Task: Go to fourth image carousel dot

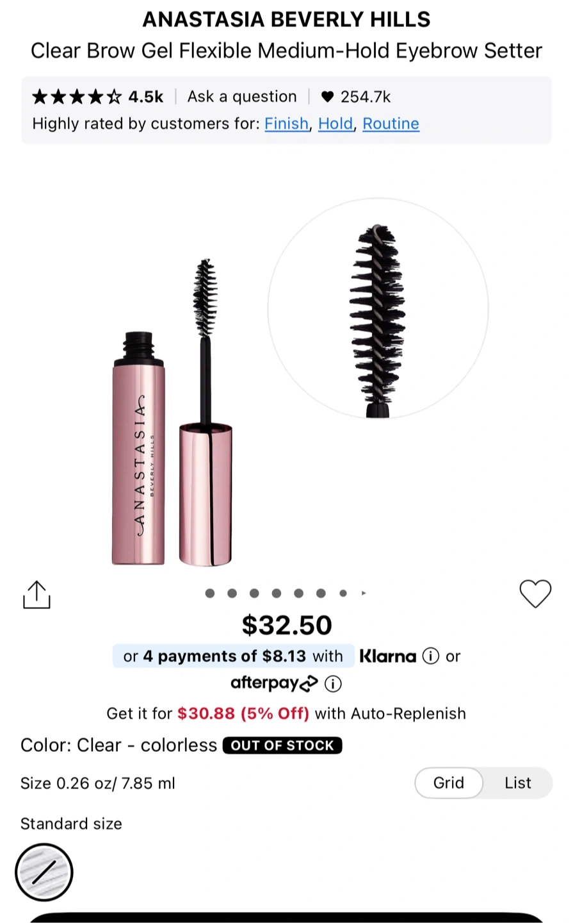Action: click(x=277, y=594)
